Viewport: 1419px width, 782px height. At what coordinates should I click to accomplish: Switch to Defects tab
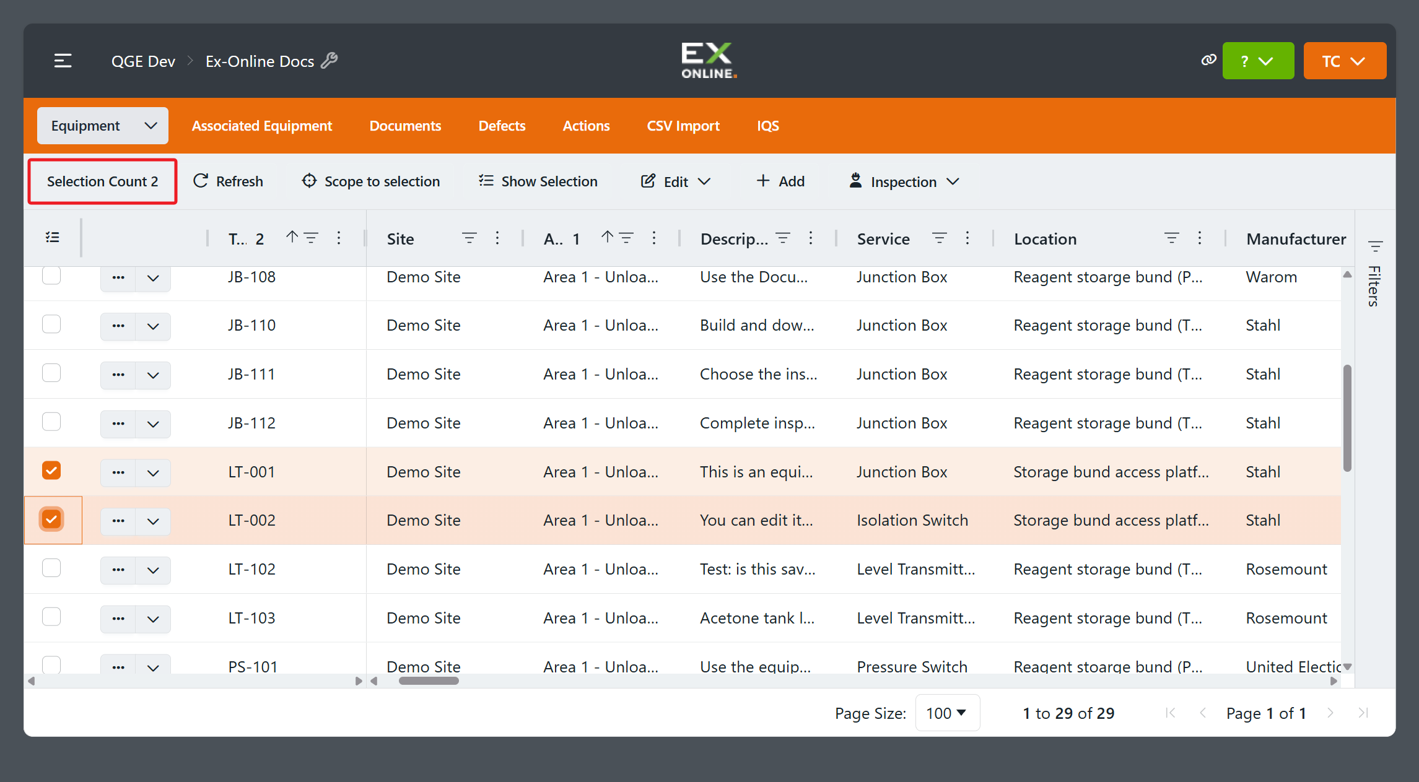502,126
